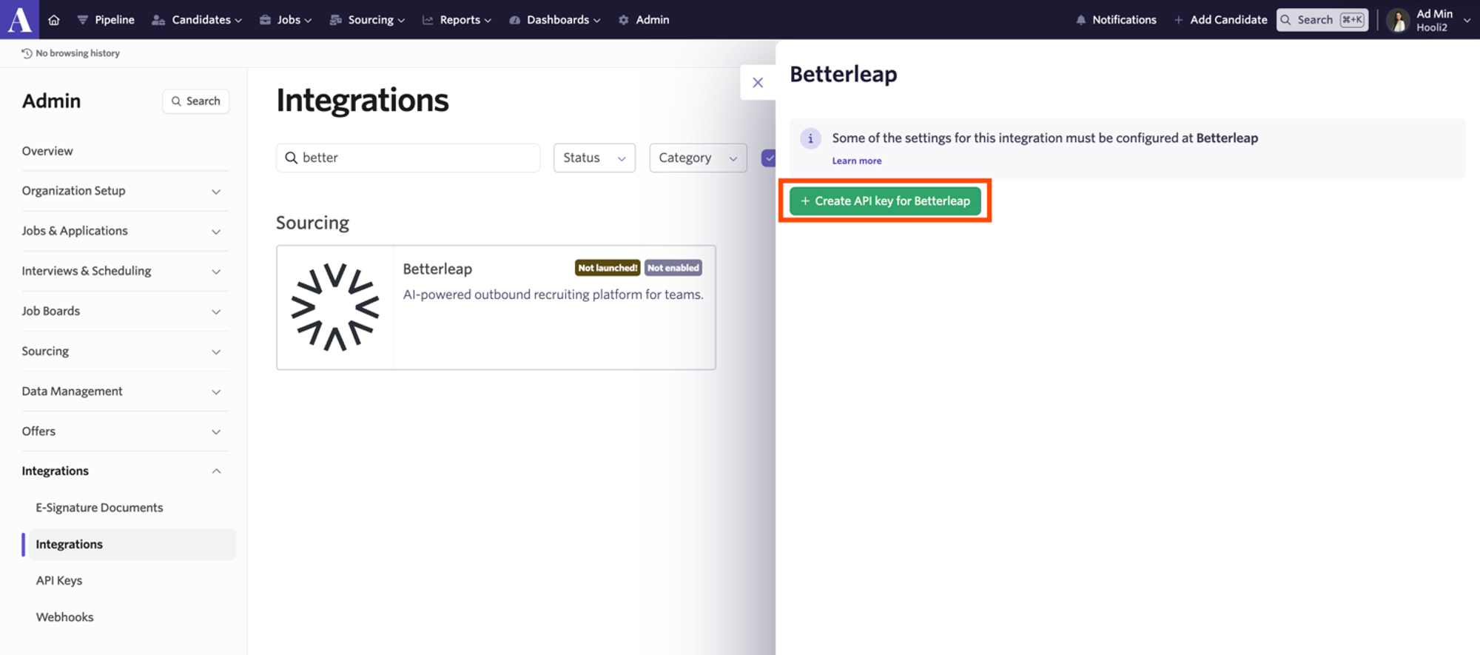Image resolution: width=1480 pixels, height=655 pixels.
Task: Close the Betterleap side panel
Action: click(x=758, y=82)
